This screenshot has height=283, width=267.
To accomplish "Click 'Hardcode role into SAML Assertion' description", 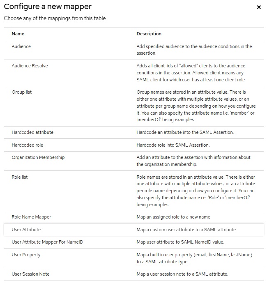I will click(173, 145).
